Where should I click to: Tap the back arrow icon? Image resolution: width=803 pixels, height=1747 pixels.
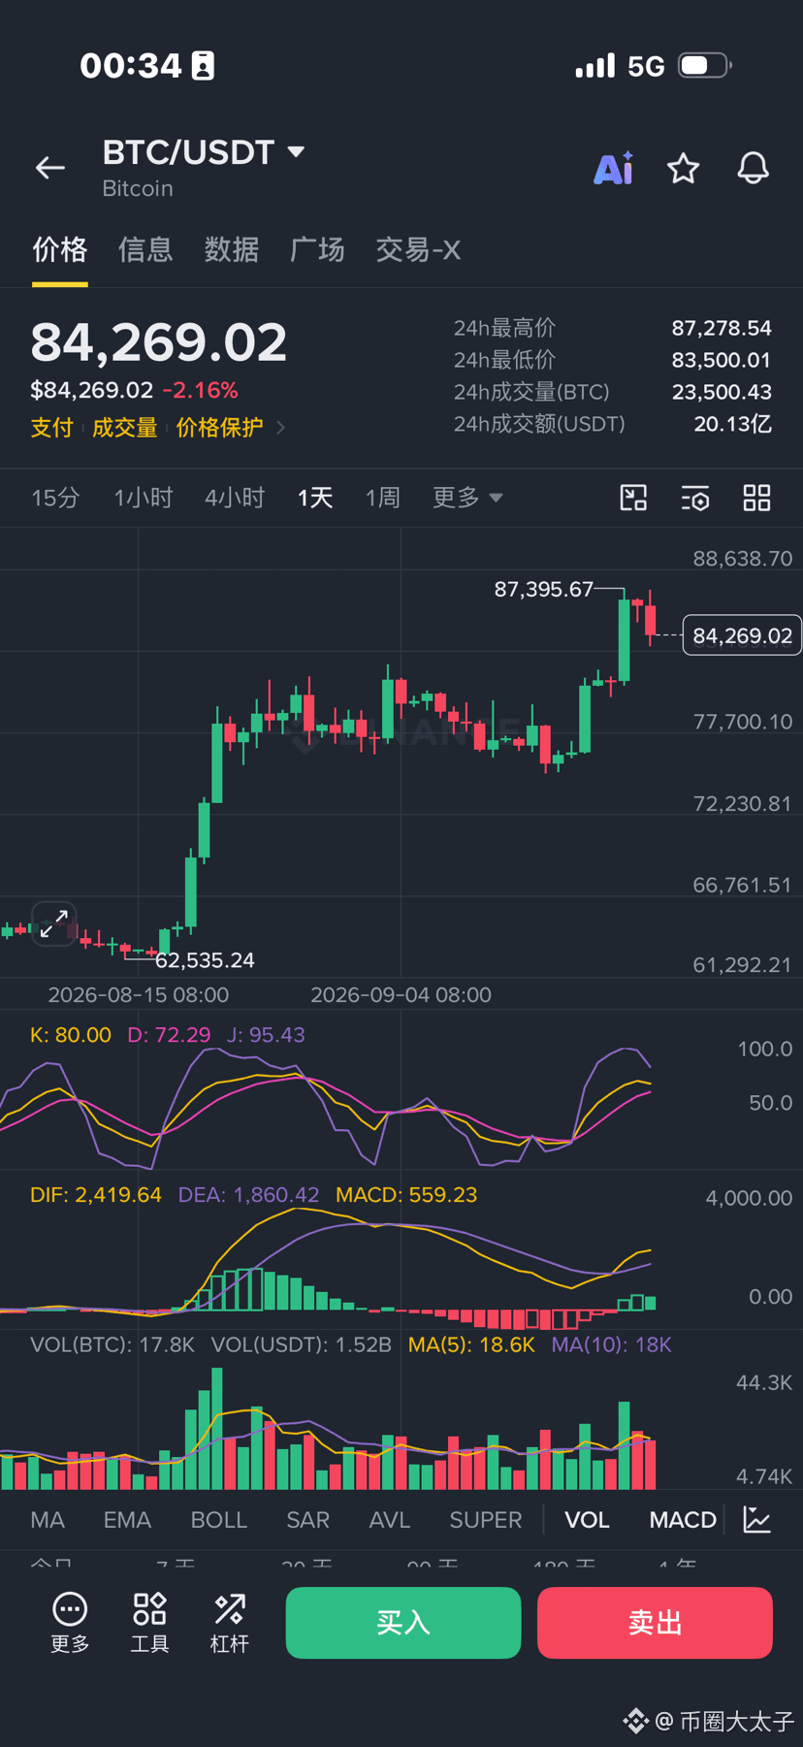click(50, 168)
